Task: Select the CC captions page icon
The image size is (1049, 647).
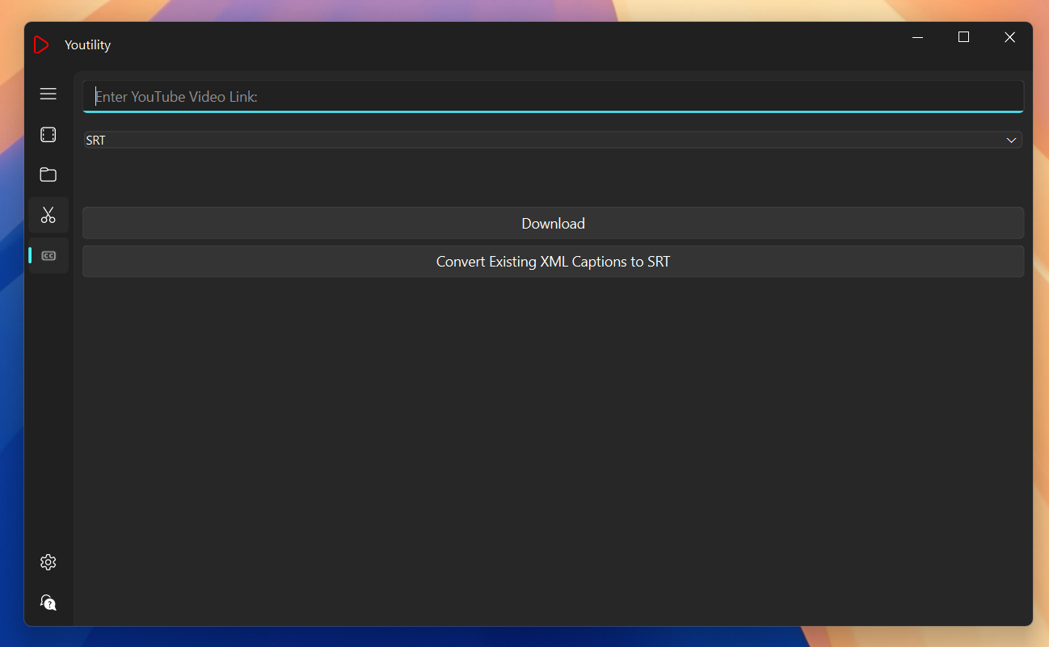Action: click(x=48, y=255)
